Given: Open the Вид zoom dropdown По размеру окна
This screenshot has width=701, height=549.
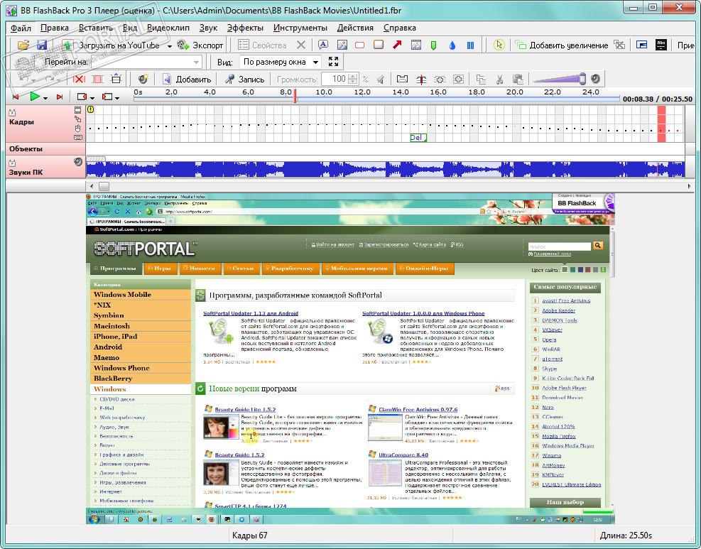Looking at the screenshot, I should (281, 62).
